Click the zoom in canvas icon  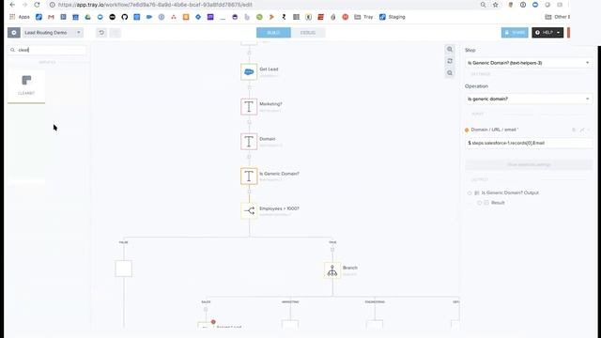(450, 50)
